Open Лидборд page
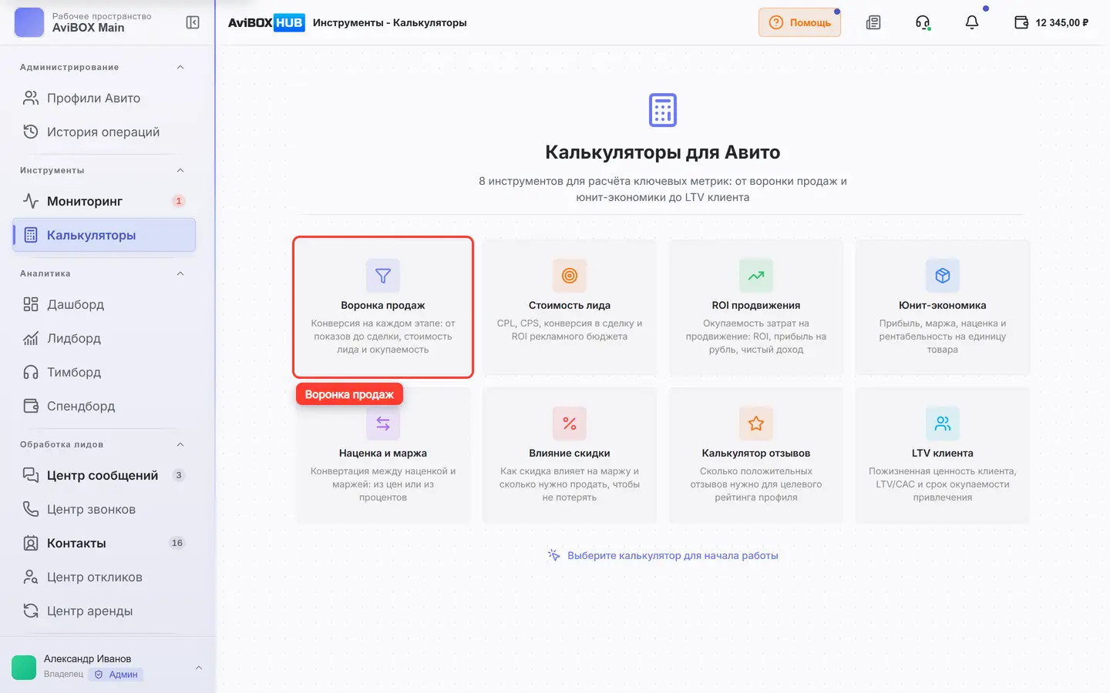1110x693 pixels. [x=104, y=338]
